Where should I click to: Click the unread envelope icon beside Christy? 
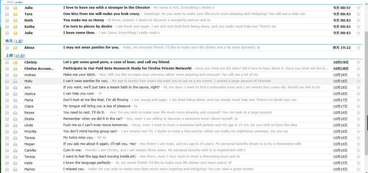click(15, 62)
